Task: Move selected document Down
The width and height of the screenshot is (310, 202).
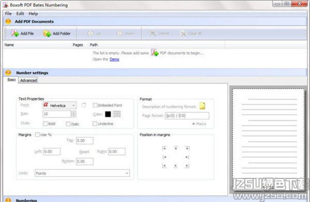Action: click(x=125, y=33)
